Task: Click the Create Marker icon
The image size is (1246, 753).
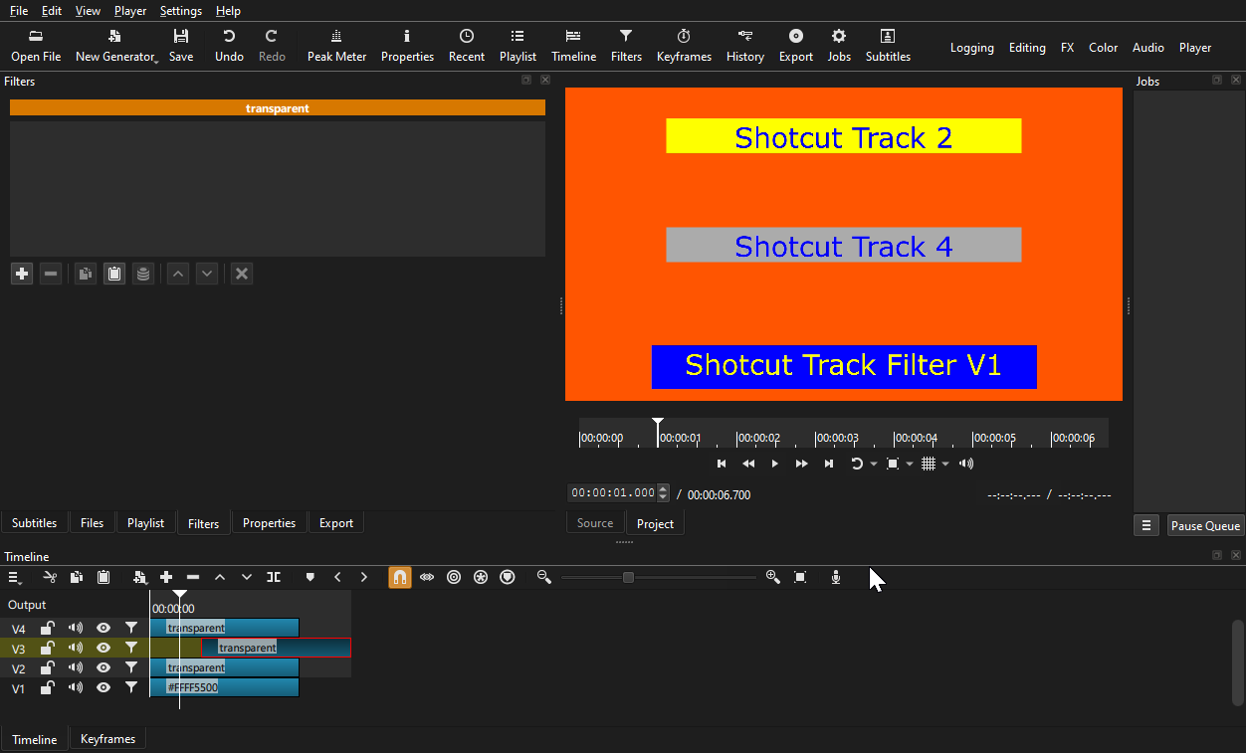Action: [311, 577]
